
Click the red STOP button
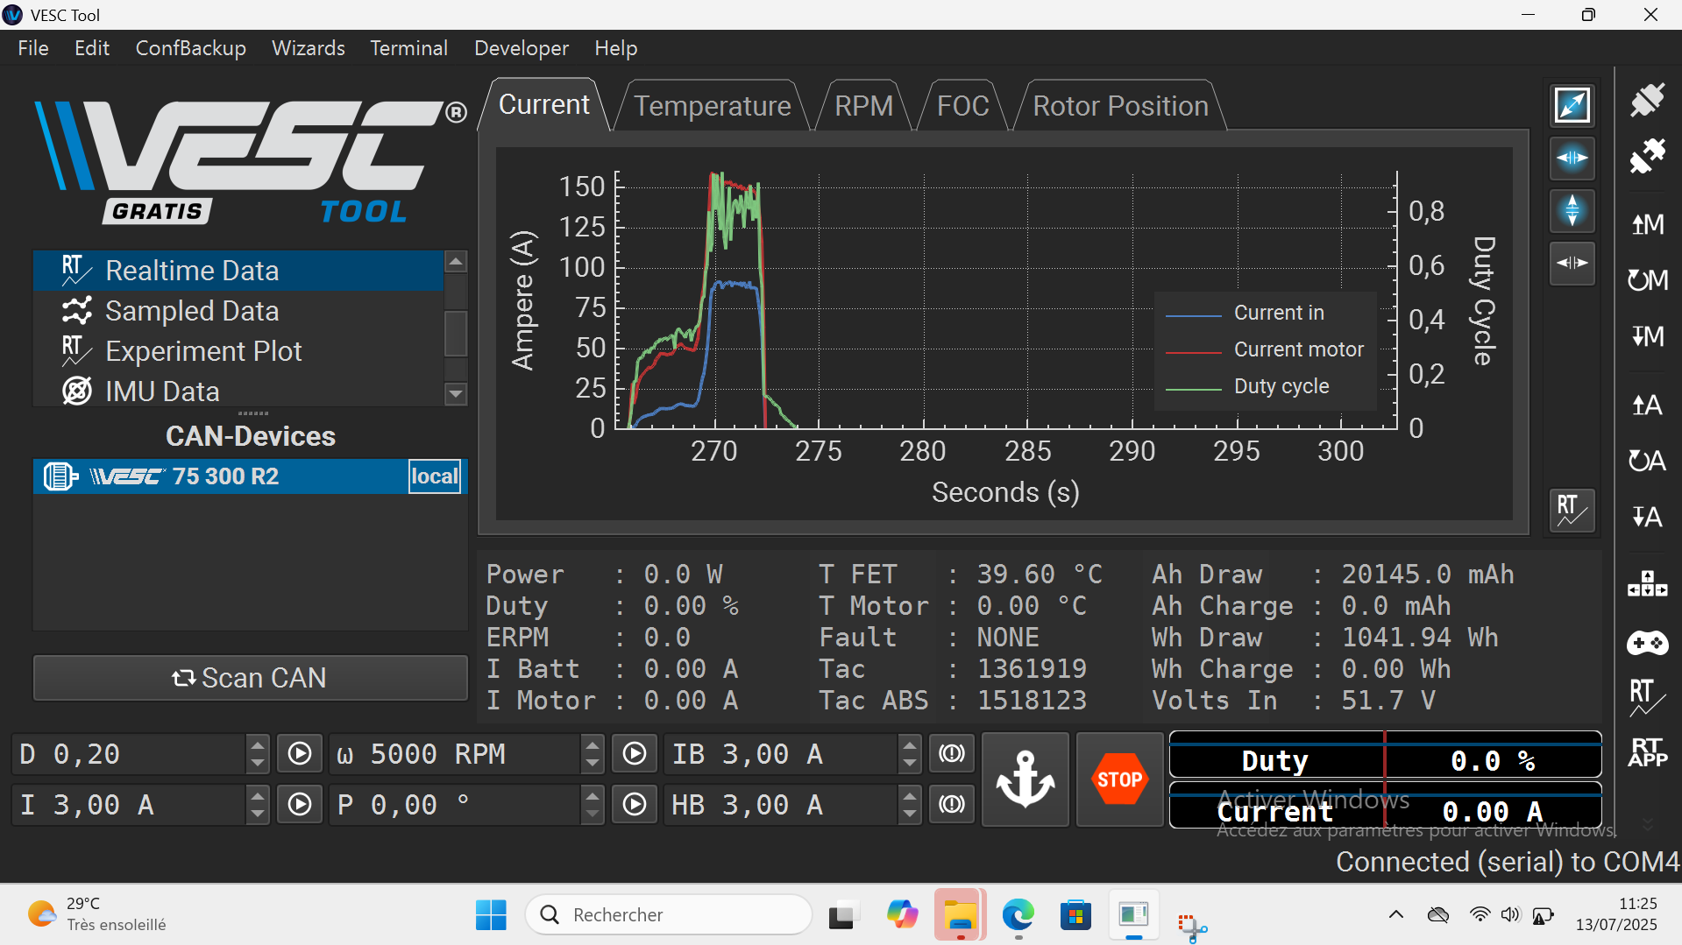[x=1119, y=779]
